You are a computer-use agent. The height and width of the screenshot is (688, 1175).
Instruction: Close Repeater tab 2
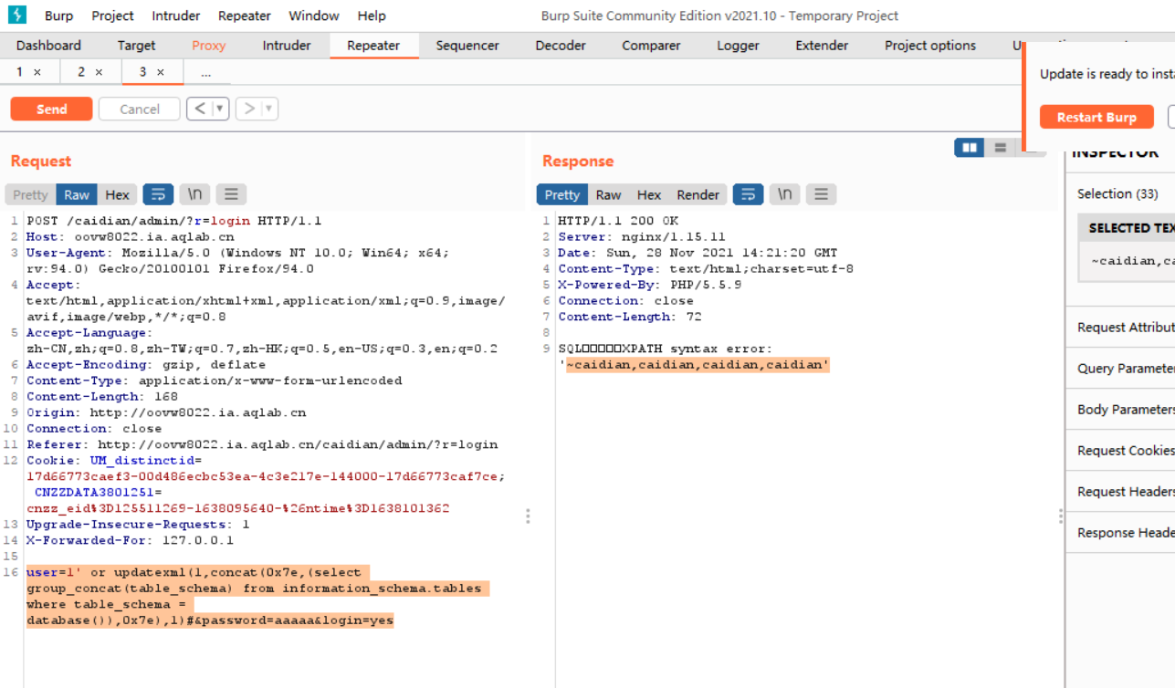pos(99,72)
